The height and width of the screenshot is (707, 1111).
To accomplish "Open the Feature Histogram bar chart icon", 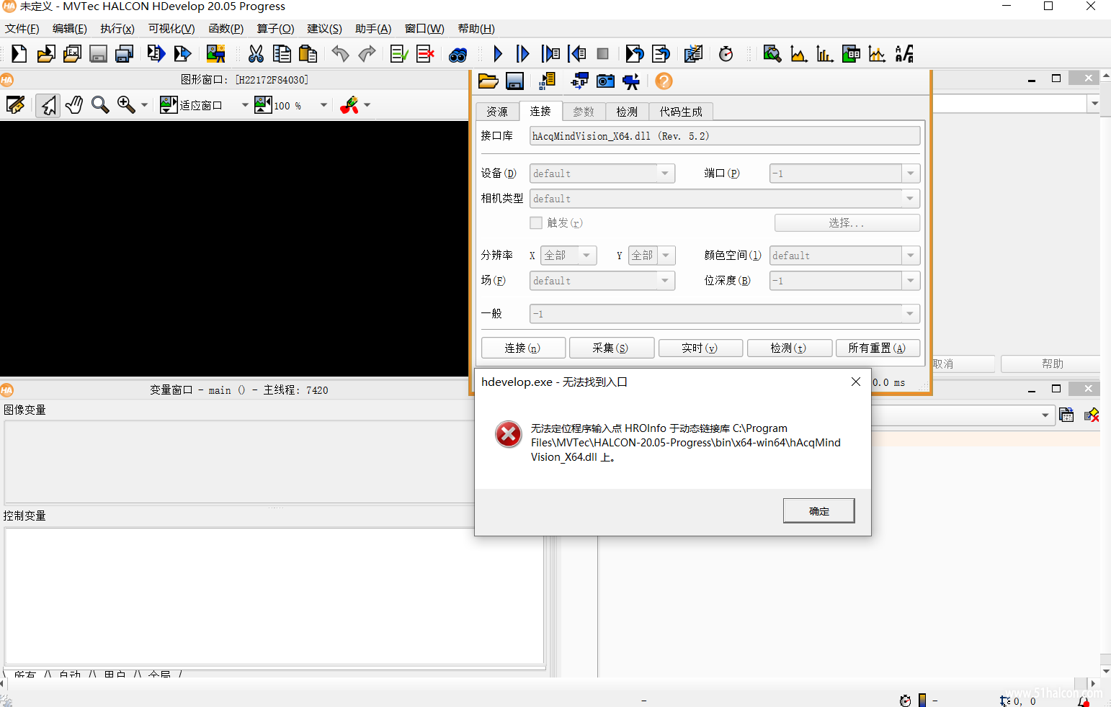I will pyautogui.click(x=825, y=54).
